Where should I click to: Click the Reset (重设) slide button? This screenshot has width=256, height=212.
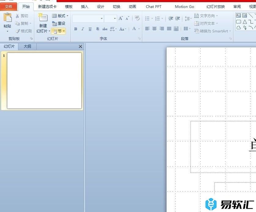point(59,24)
